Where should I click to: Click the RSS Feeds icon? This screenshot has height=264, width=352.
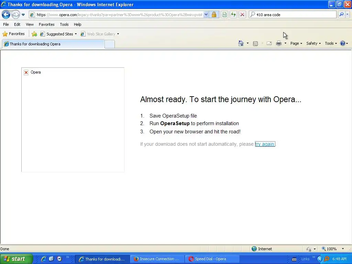(255, 44)
